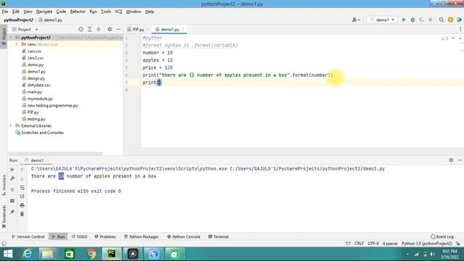The width and height of the screenshot is (464, 261).
Task: Rerun demo1 in Run panel
Action: [12, 170]
